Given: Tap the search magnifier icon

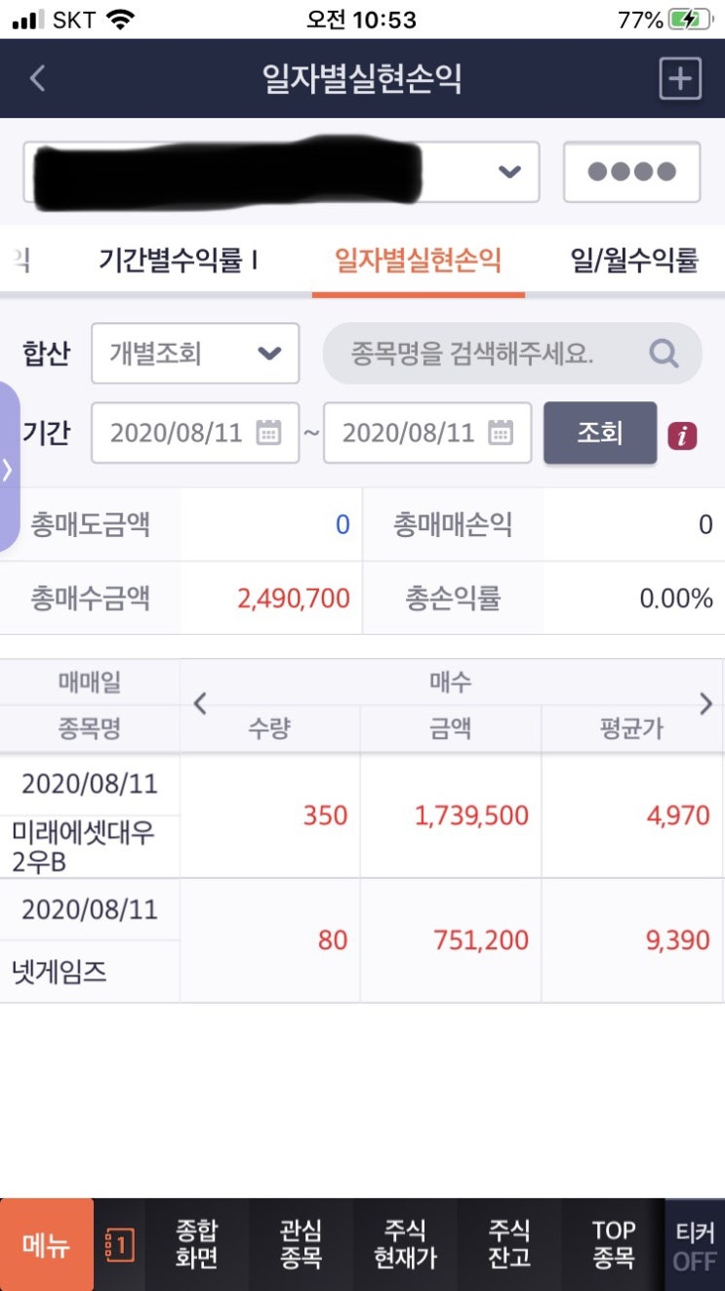Looking at the screenshot, I should pos(664,354).
